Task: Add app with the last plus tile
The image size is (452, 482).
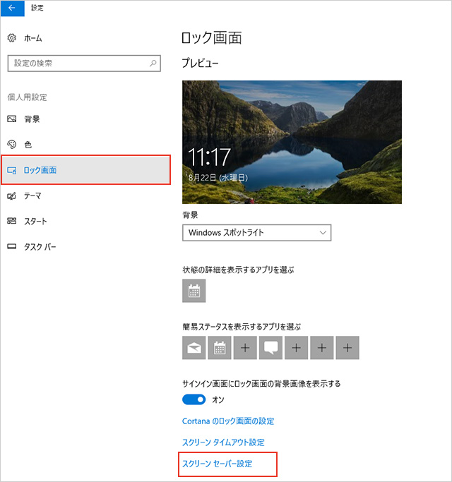Action: [x=347, y=348]
